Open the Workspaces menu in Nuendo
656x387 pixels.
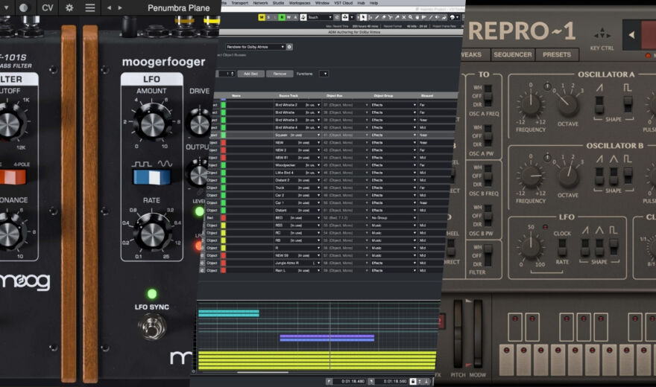click(300, 3)
